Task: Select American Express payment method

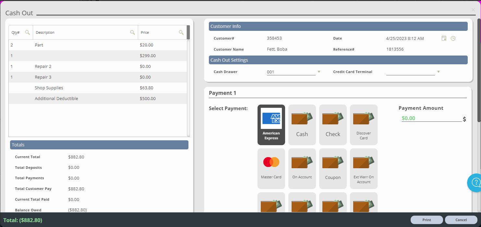Action: (271, 125)
